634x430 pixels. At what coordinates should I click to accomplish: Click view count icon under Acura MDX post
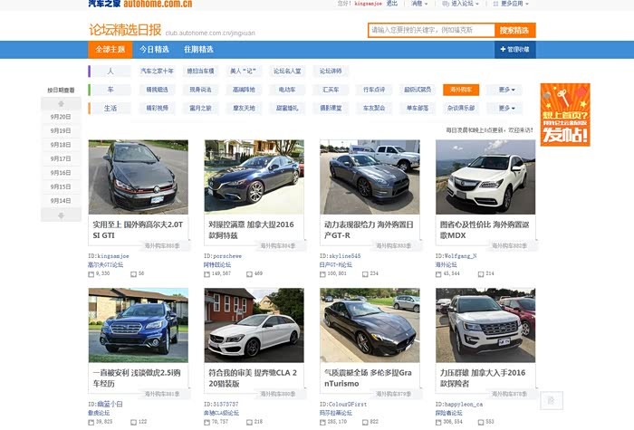pos(439,272)
